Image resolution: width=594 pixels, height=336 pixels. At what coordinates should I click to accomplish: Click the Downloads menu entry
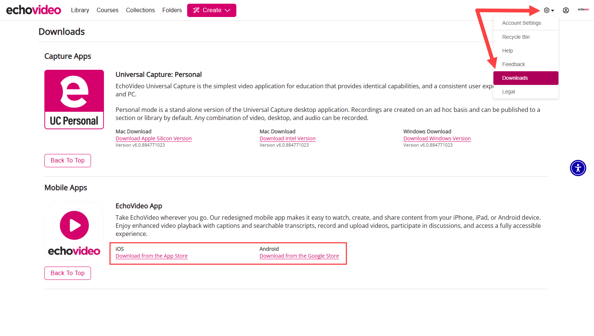pos(526,78)
